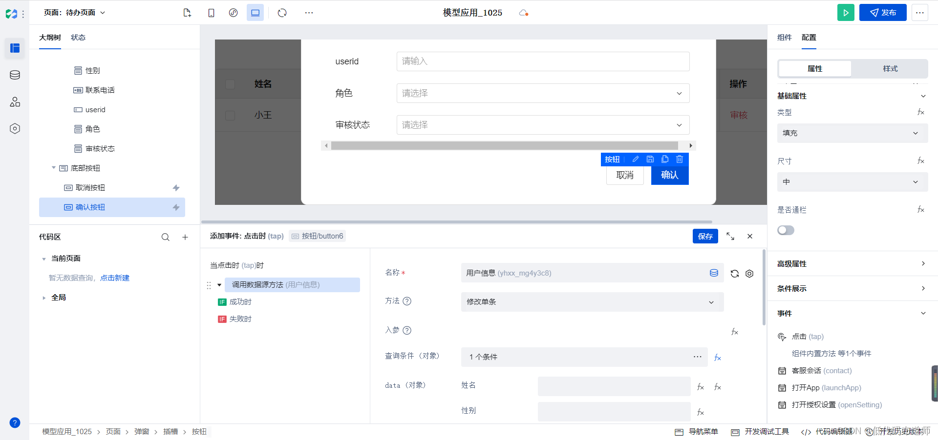This screenshot has width=938, height=440.
Task: Click the cloud sync status icon
Action: tap(523, 13)
